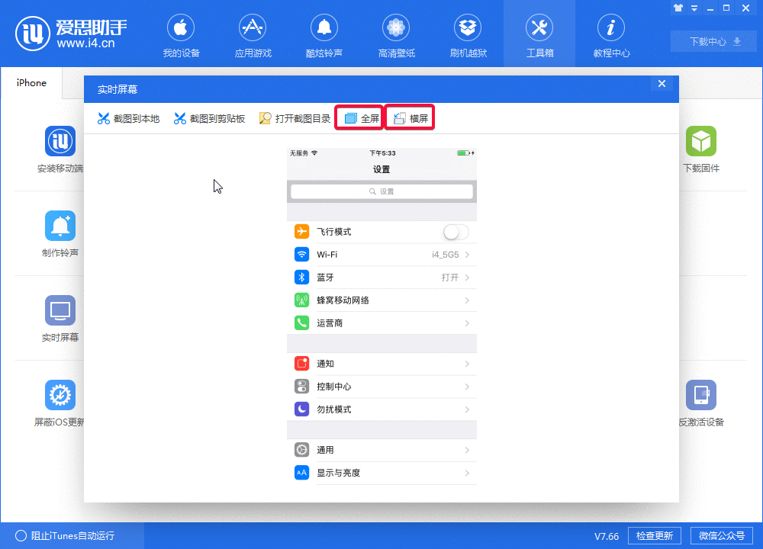Open the 工具箱 toolbox section
This screenshot has width=763, height=549.
pos(539,34)
